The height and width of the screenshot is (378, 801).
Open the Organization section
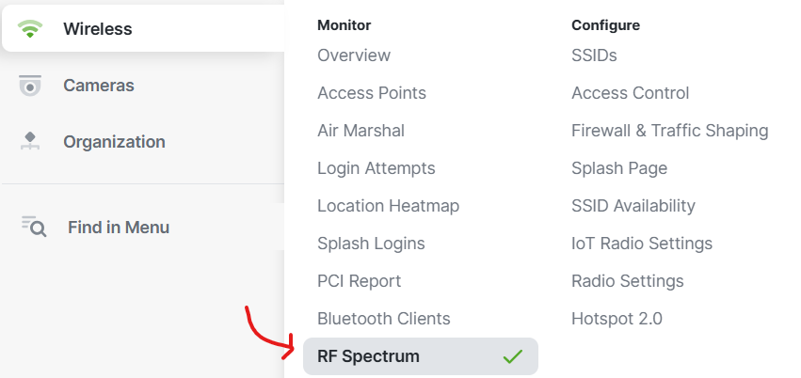click(114, 141)
